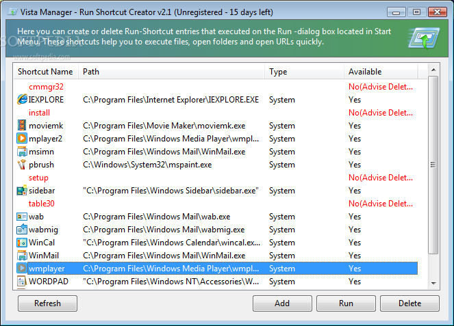Select the wab contacts card icon

(22, 217)
